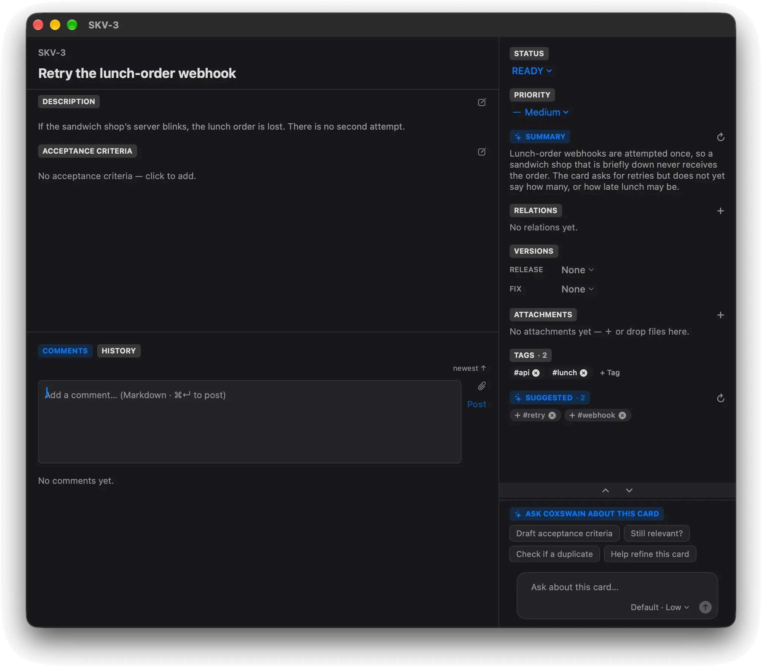Toggle the newest comment sort order
The height and width of the screenshot is (667, 762).
pos(469,368)
